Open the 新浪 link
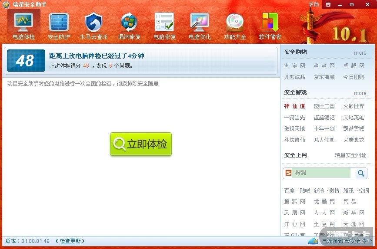The width and height of the screenshot is (377, 249). (319, 191)
